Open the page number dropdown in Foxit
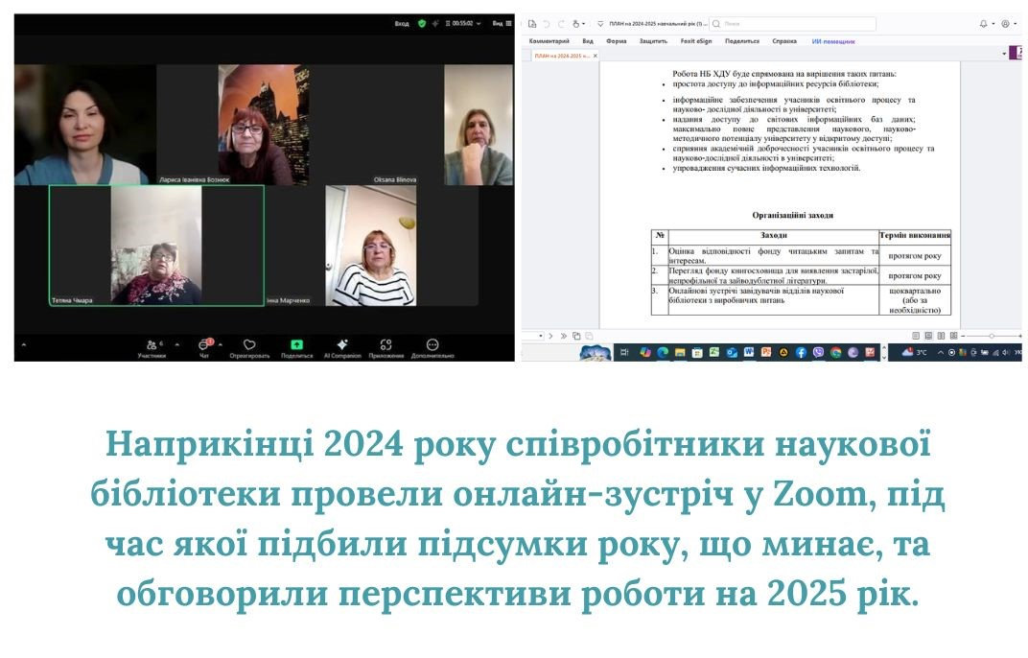 (541, 336)
